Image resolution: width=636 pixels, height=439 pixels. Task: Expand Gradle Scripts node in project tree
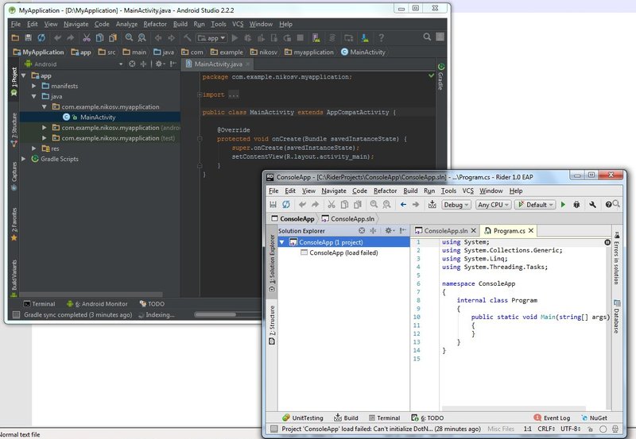coord(24,159)
